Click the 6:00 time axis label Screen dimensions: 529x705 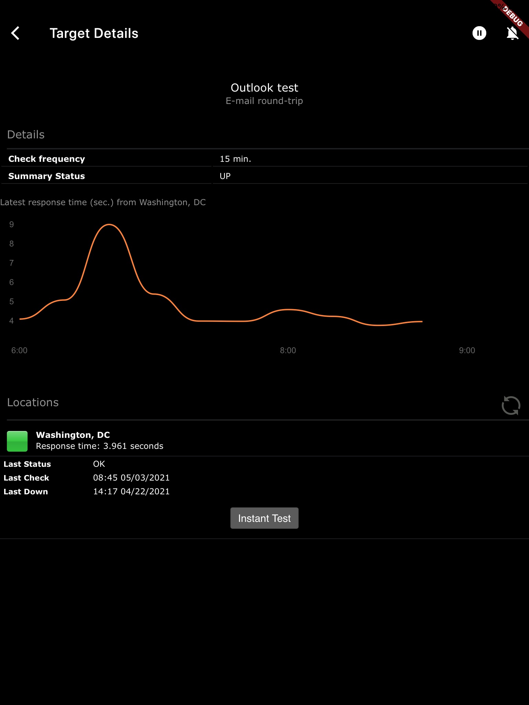click(19, 350)
